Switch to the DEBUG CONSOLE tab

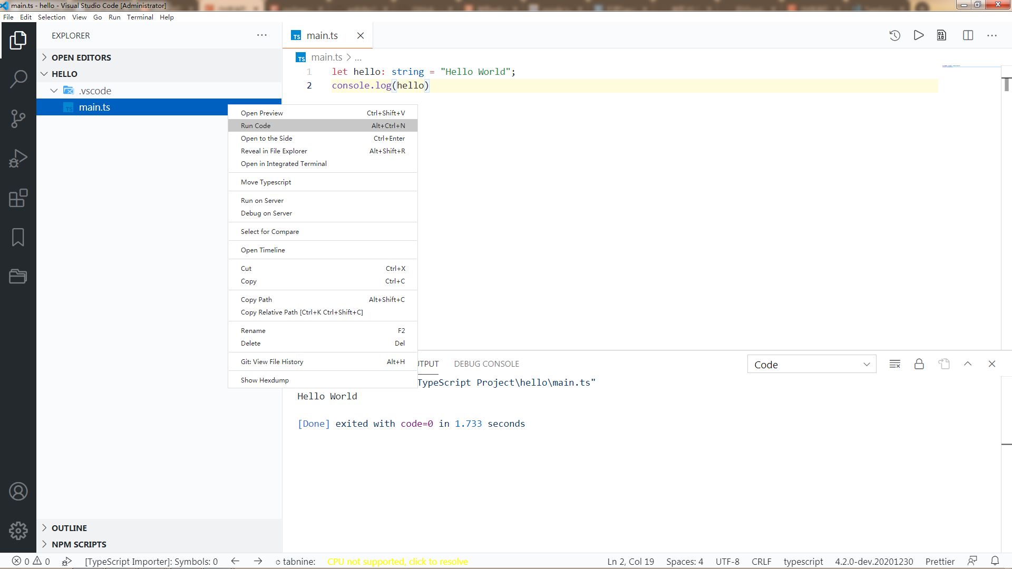point(486,364)
